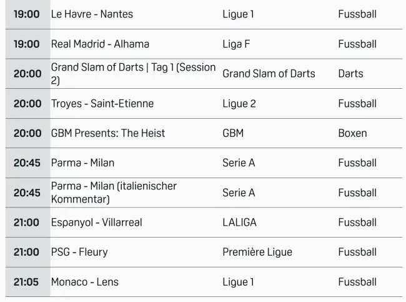The height and width of the screenshot is (302, 406).
Task: Click the PSG - Fleury match
Action: pos(79,252)
